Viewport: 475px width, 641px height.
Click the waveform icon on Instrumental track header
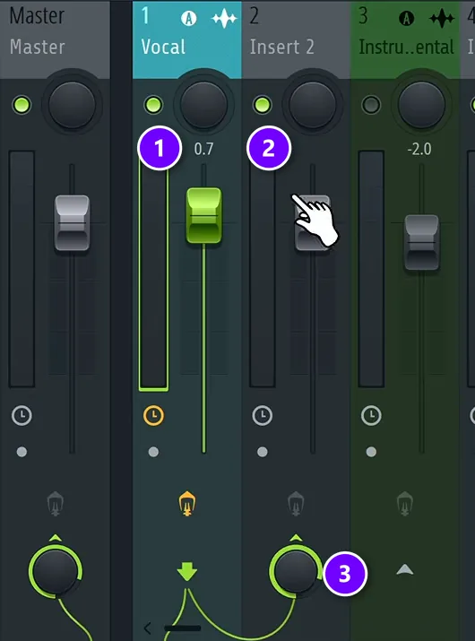(442, 19)
